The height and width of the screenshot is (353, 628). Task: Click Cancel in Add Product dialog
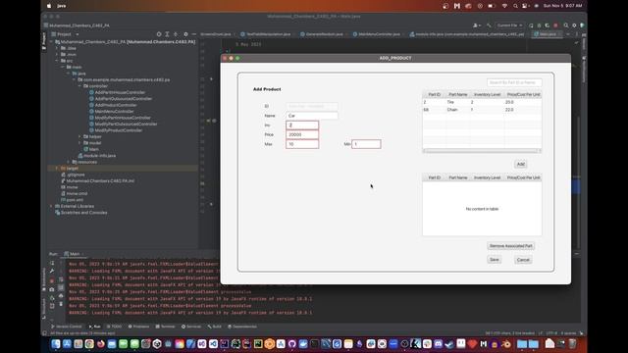click(523, 260)
